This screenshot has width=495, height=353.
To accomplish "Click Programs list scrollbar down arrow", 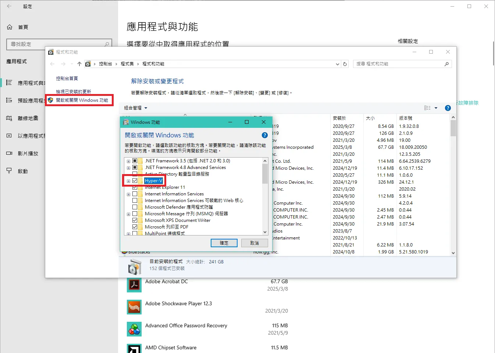I will 453,253.
